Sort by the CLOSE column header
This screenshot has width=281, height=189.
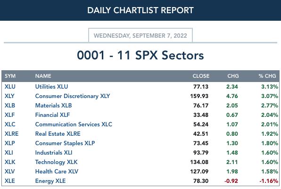click(x=201, y=76)
